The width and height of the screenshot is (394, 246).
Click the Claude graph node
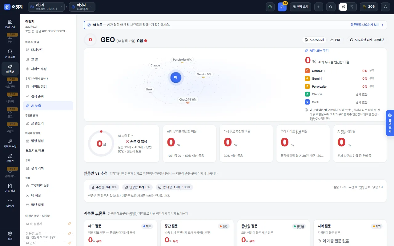pos(155,65)
